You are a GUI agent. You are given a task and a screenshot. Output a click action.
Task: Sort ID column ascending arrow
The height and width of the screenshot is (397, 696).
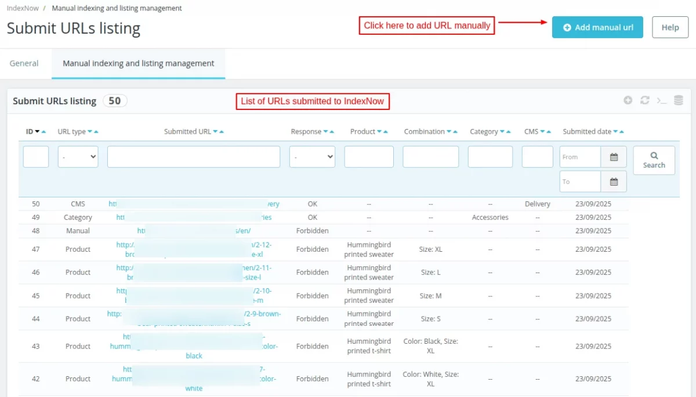click(44, 132)
